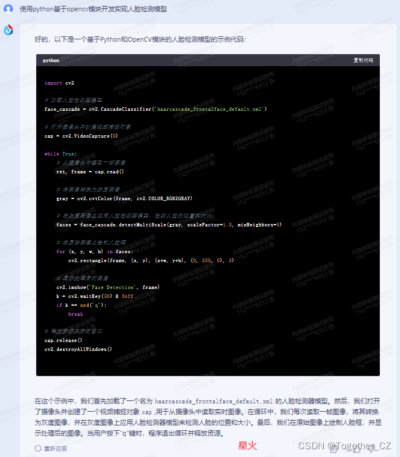Click the "if k == ord('q'):" code line
The image size is (400, 457).
(82, 305)
